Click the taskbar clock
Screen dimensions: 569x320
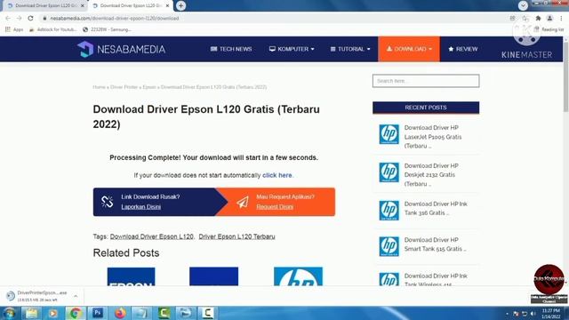[x=551, y=314]
